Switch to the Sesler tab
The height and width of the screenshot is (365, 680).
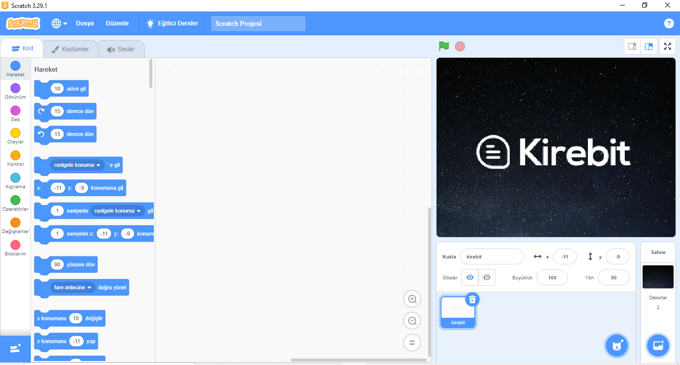pyautogui.click(x=121, y=49)
